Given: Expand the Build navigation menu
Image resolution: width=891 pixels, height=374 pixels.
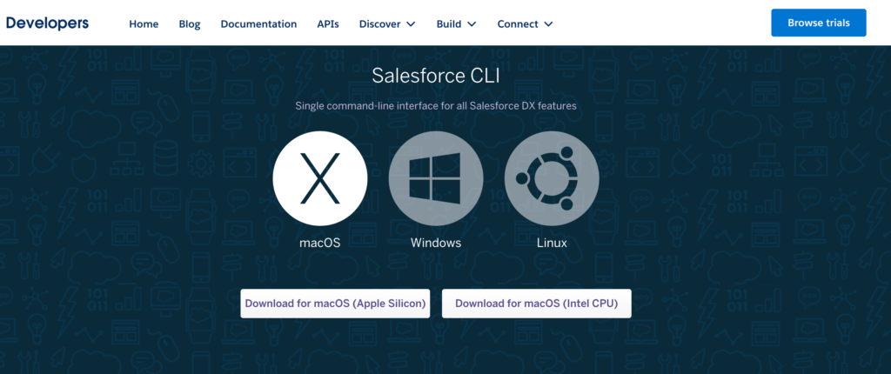Looking at the screenshot, I should click(x=456, y=23).
